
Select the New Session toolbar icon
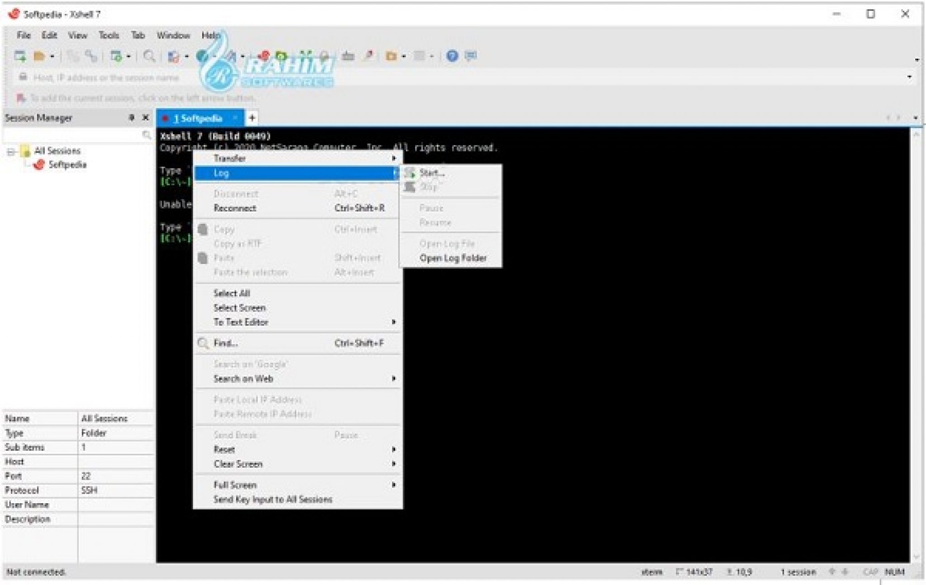pyautogui.click(x=21, y=56)
